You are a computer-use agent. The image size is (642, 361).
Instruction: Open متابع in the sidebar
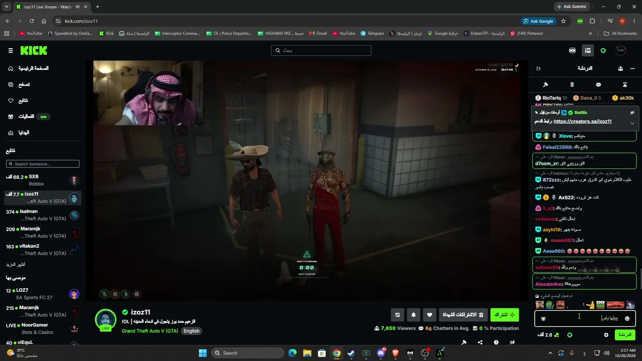coord(18,100)
